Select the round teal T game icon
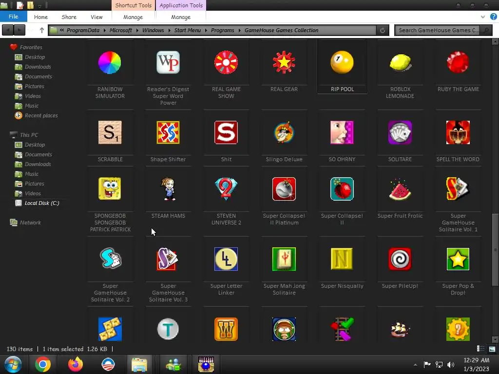499x374 pixels. pos(168,329)
